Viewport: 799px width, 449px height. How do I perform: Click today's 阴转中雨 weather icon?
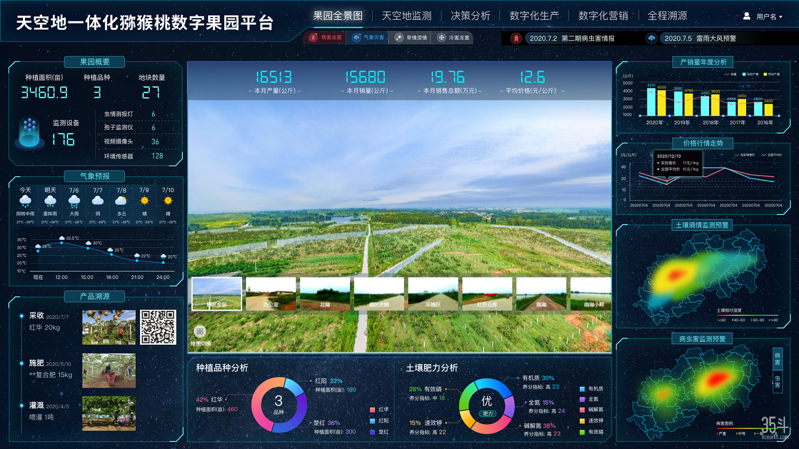25,202
